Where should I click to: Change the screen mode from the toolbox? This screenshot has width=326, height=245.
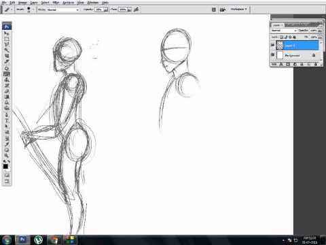pos(7,182)
